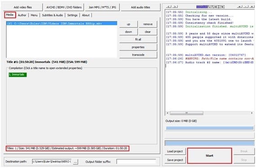
Task: Click the log scrollbar's right arrow
Action: point(252,113)
